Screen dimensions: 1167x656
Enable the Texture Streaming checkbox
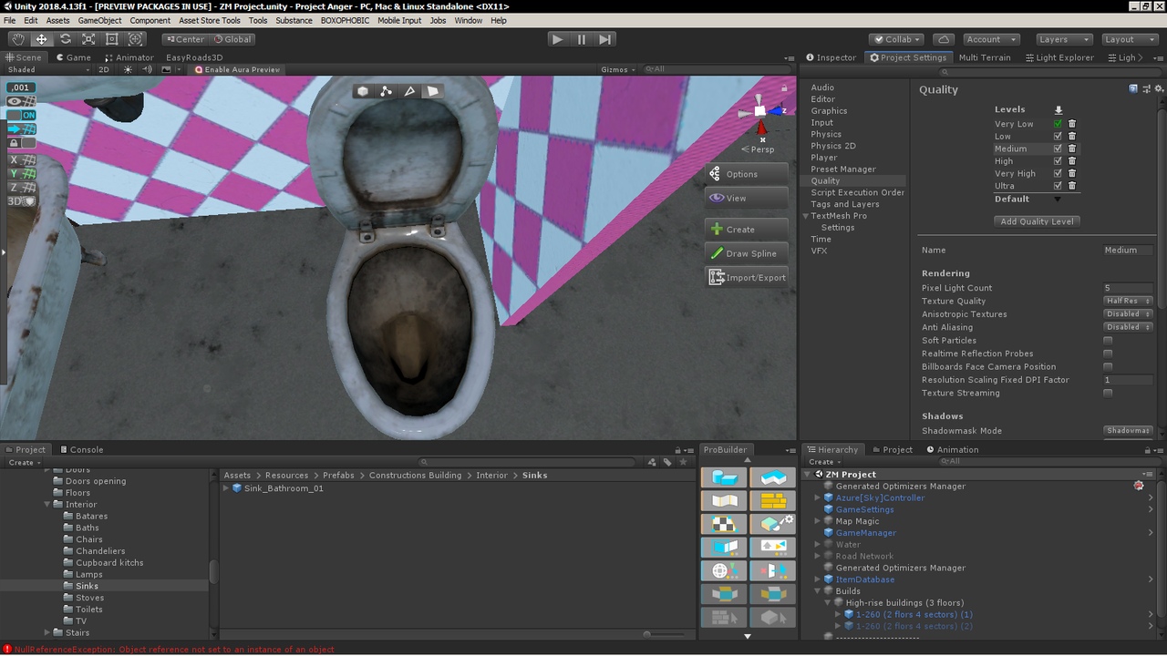pos(1108,394)
